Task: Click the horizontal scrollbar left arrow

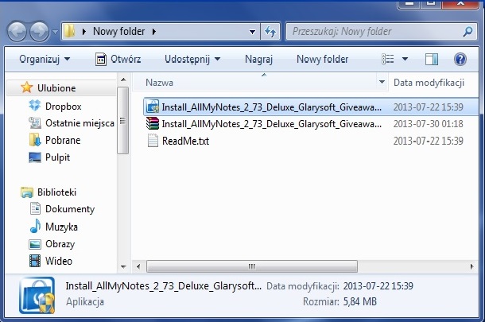Action: tap(138, 266)
